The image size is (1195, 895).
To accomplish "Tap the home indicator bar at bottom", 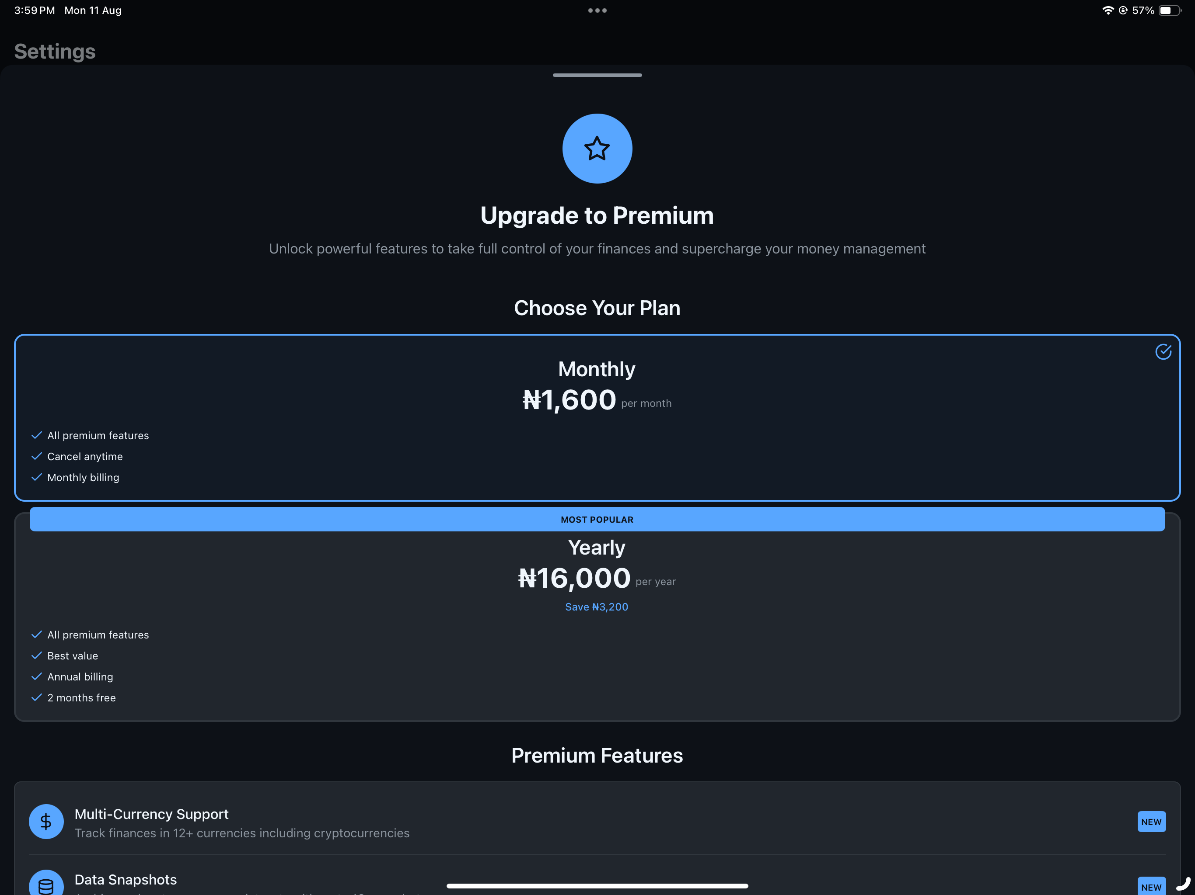I will pos(597,886).
